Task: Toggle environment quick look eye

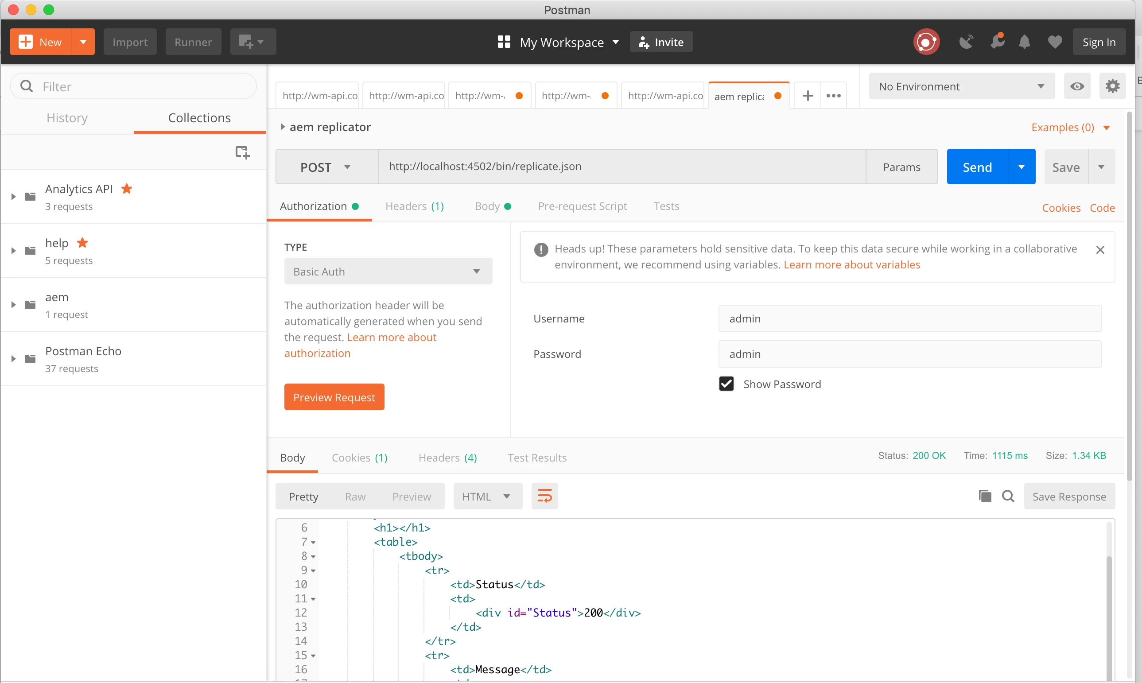Action: click(x=1076, y=86)
